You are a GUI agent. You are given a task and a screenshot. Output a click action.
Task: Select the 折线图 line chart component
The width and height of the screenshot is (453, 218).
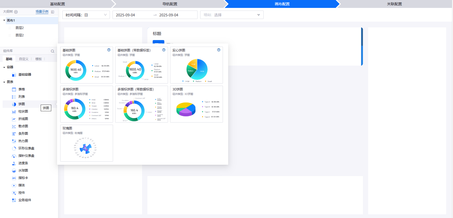23,119
